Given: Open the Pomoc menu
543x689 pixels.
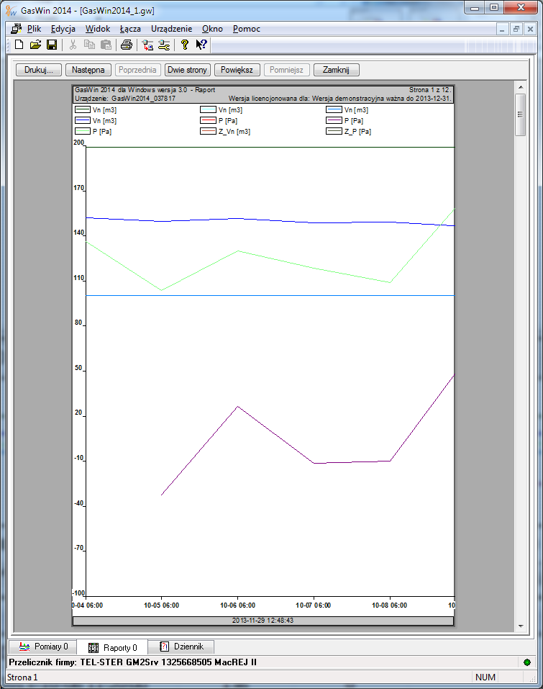Looking at the screenshot, I should pyautogui.click(x=247, y=29).
